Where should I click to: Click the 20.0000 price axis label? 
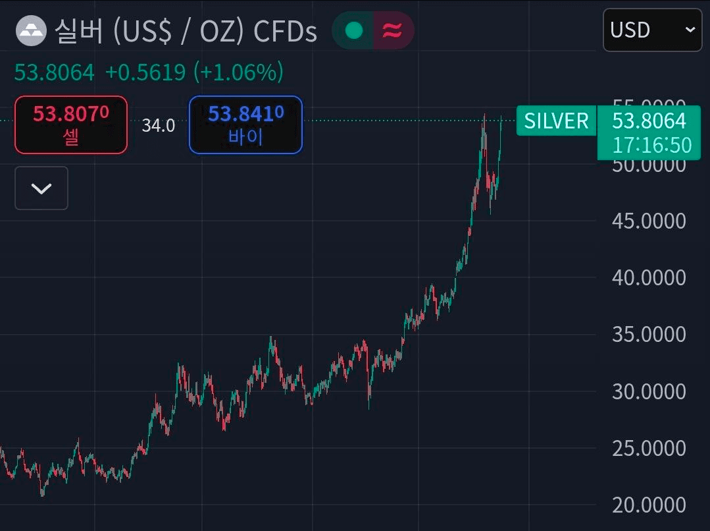[649, 505]
